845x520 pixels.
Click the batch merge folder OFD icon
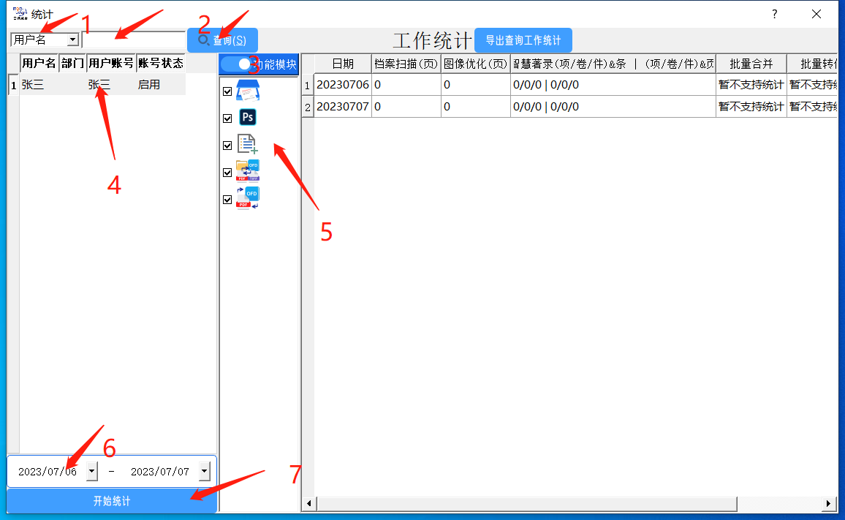coord(247,171)
